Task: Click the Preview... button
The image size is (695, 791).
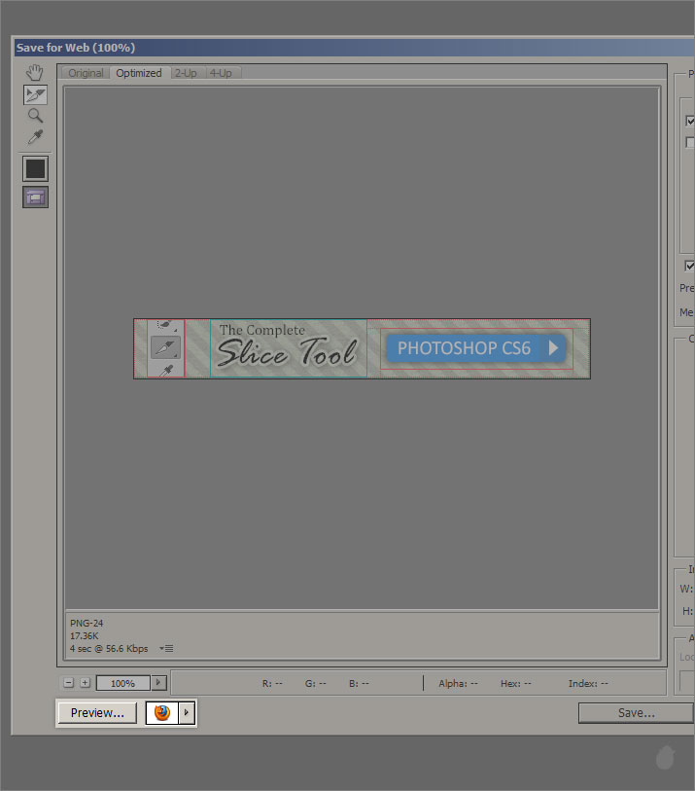Action: [x=97, y=713]
